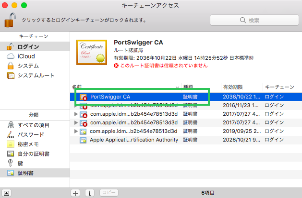This screenshot has height=198, width=302.
Task: Click the pencil icon beside パスワード
Action: [11, 135]
